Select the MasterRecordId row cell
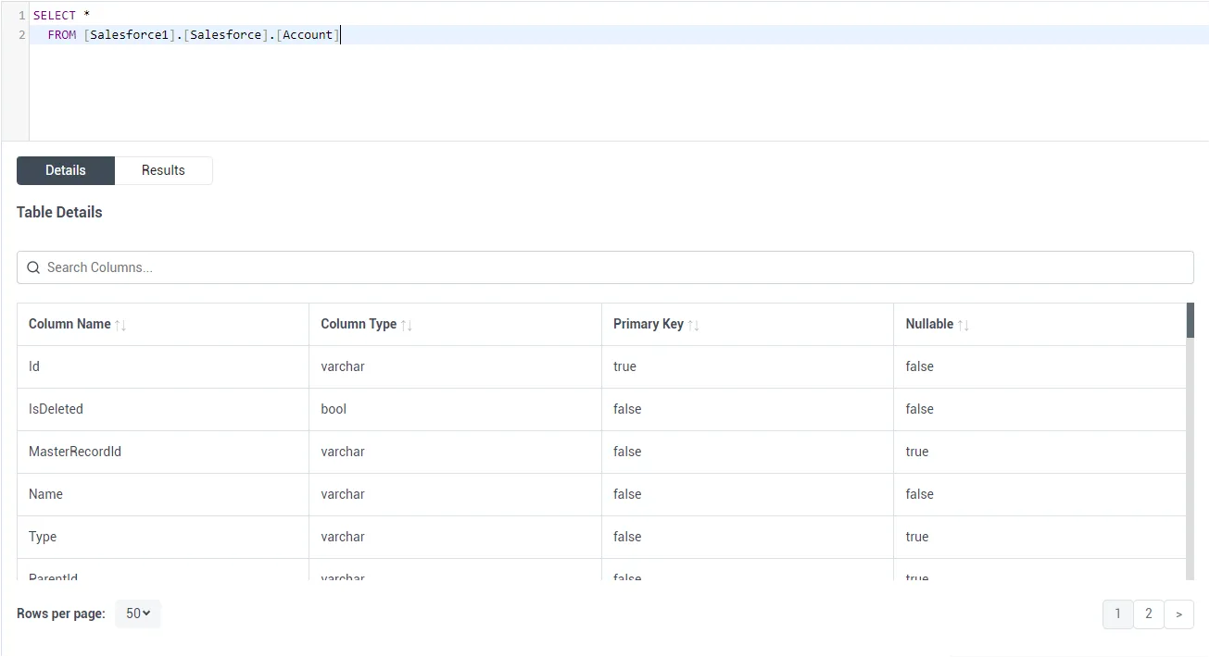Screen dimensions: 1210x657 [75, 452]
